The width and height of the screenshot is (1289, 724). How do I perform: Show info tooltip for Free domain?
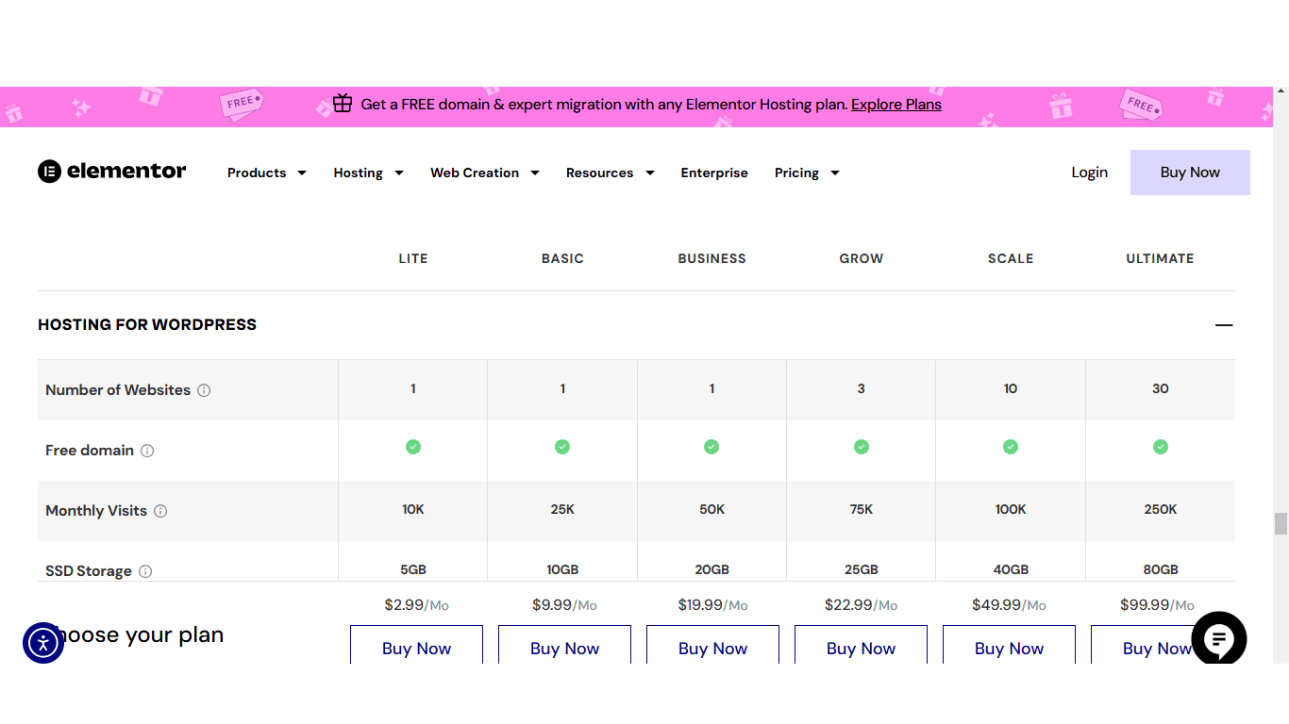(147, 451)
